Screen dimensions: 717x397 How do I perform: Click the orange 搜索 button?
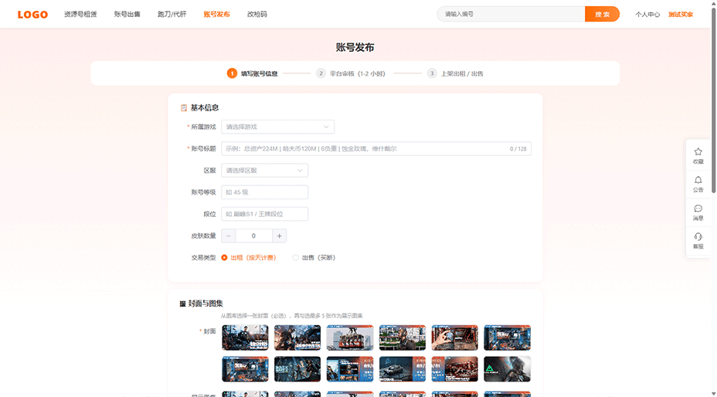(x=602, y=14)
